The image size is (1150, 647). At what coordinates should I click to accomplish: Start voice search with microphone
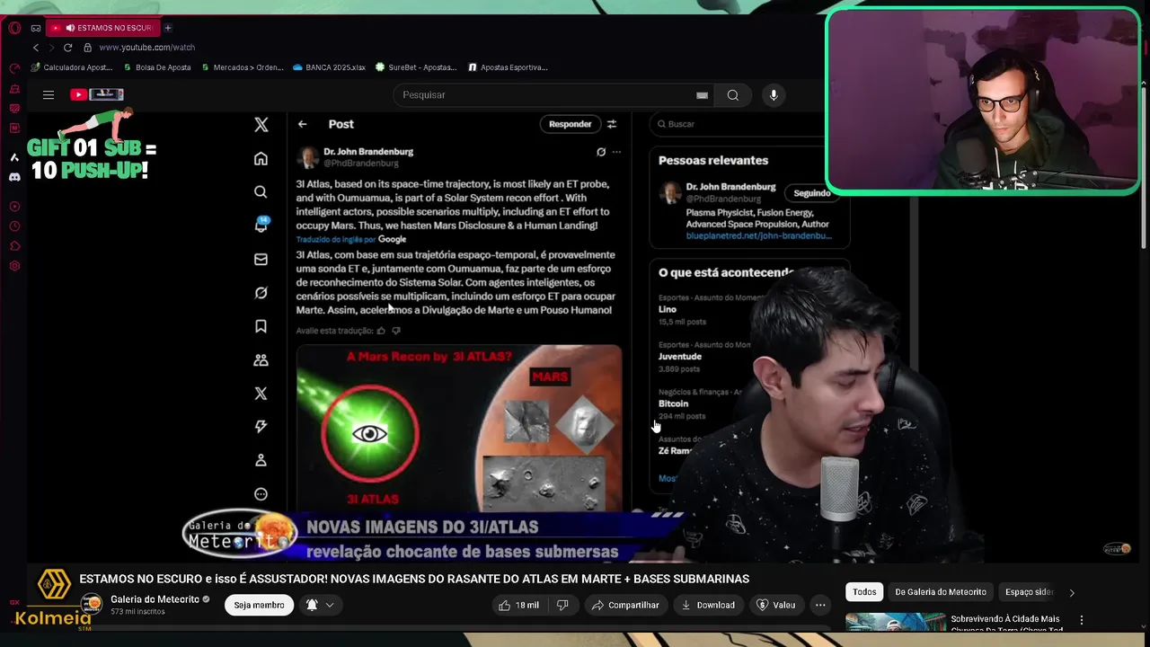pyautogui.click(x=774, y=95)
